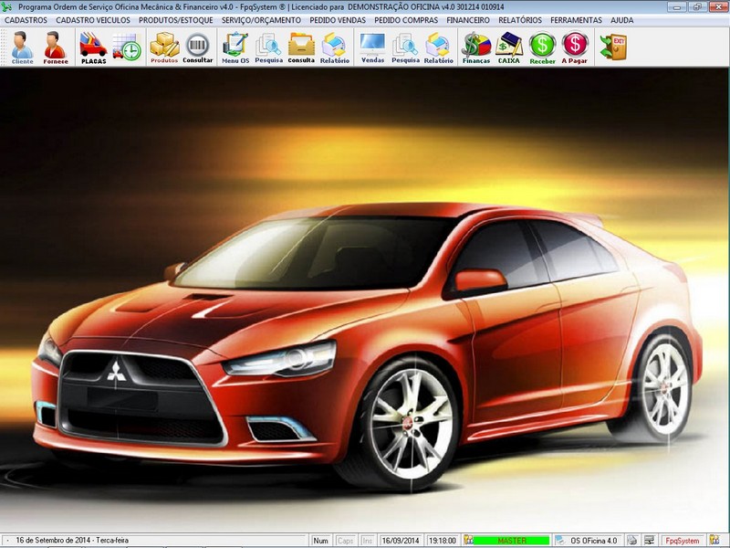Open the CADASTROS menu
The width and height of the screenshot is (730, 548).
tap(26, 20)
